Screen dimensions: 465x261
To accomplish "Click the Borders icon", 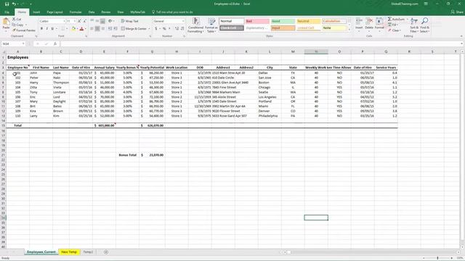I will tap(62, 29).
